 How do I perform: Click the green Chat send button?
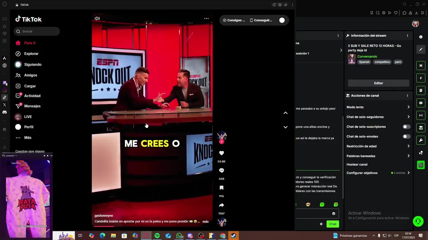tap(333, 224)
